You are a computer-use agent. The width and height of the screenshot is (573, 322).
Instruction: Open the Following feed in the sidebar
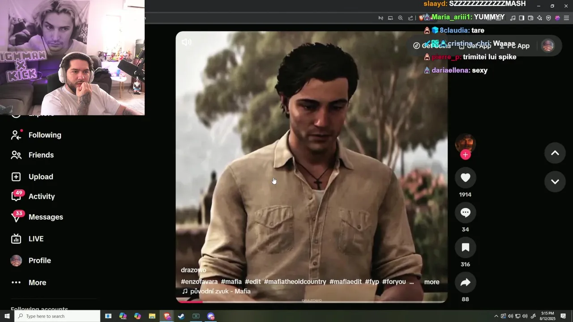36,135
